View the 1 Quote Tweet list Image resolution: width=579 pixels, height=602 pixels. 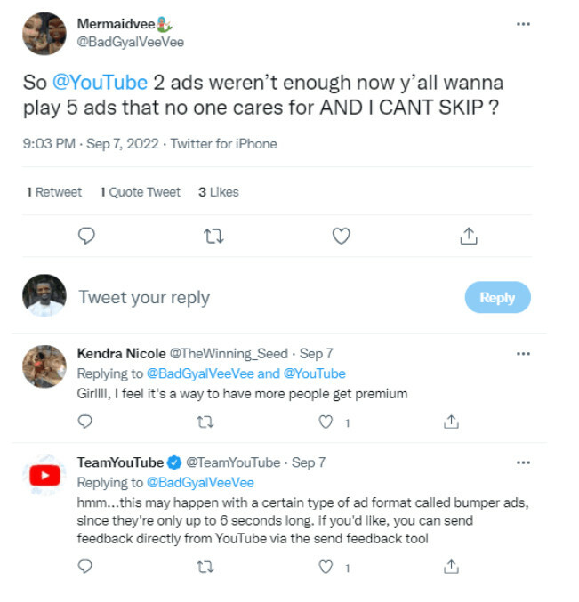(140, 192)
